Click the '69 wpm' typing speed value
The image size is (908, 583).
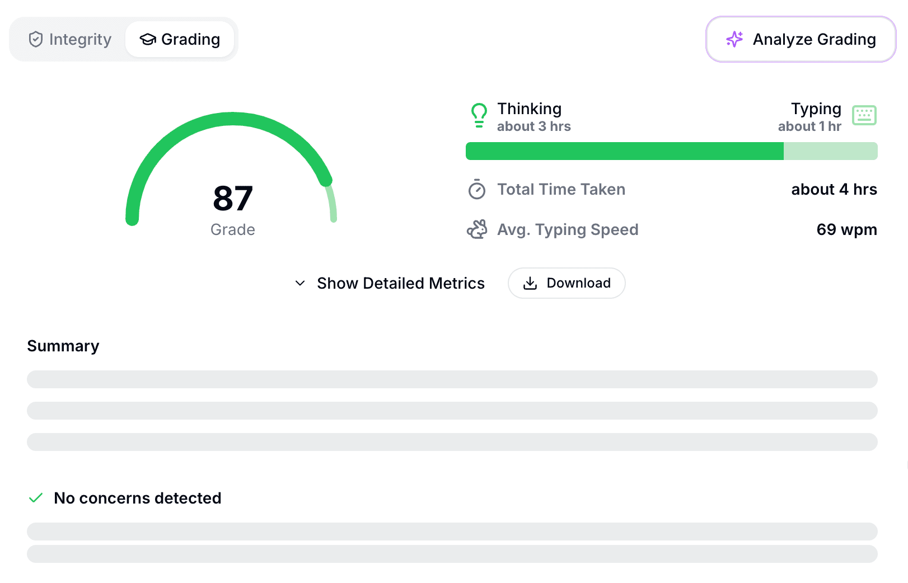coord(847,229)
